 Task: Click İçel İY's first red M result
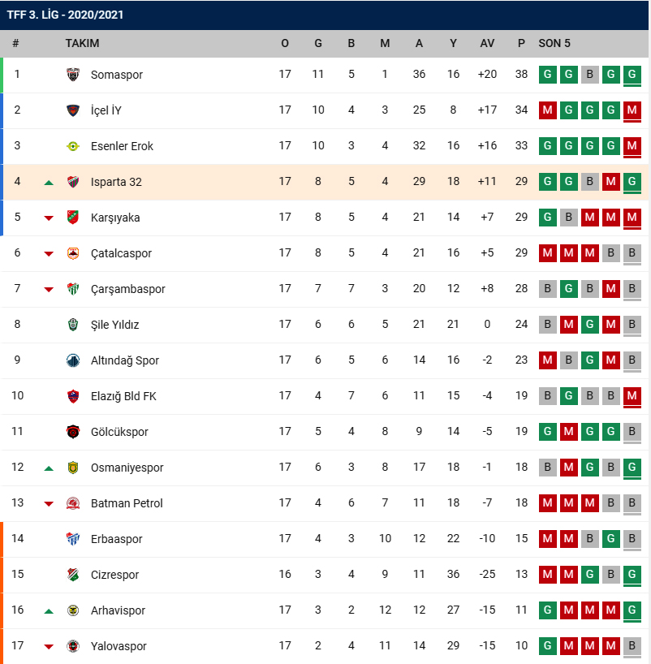[x=547, y=110]
